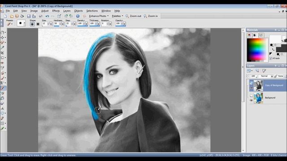Select the Dropper tool

pos(2,48)
